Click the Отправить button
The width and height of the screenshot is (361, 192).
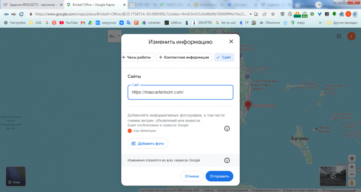click(x=219, y=176)
